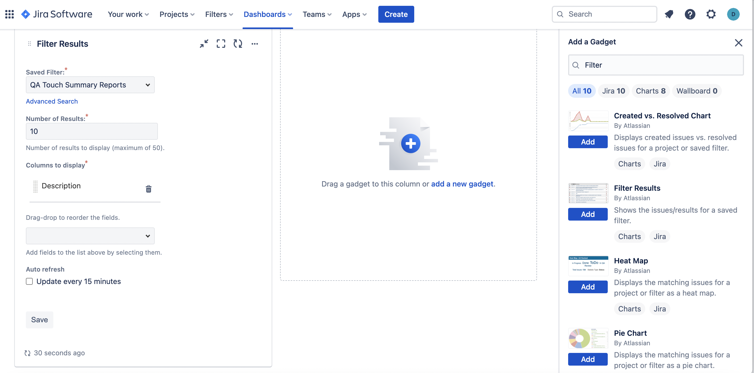Click the refresh icon beside '30 seconds ago'
Viewport: 754px width, 373px height.
27,353
